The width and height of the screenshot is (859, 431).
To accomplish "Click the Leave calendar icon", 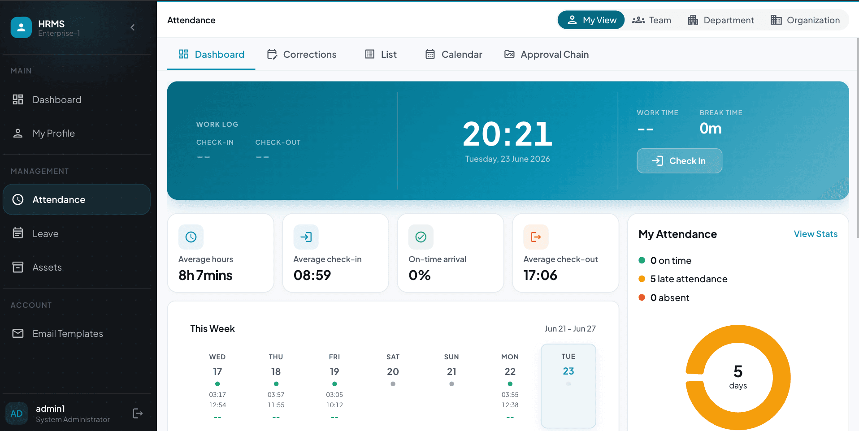I will 18,233.
